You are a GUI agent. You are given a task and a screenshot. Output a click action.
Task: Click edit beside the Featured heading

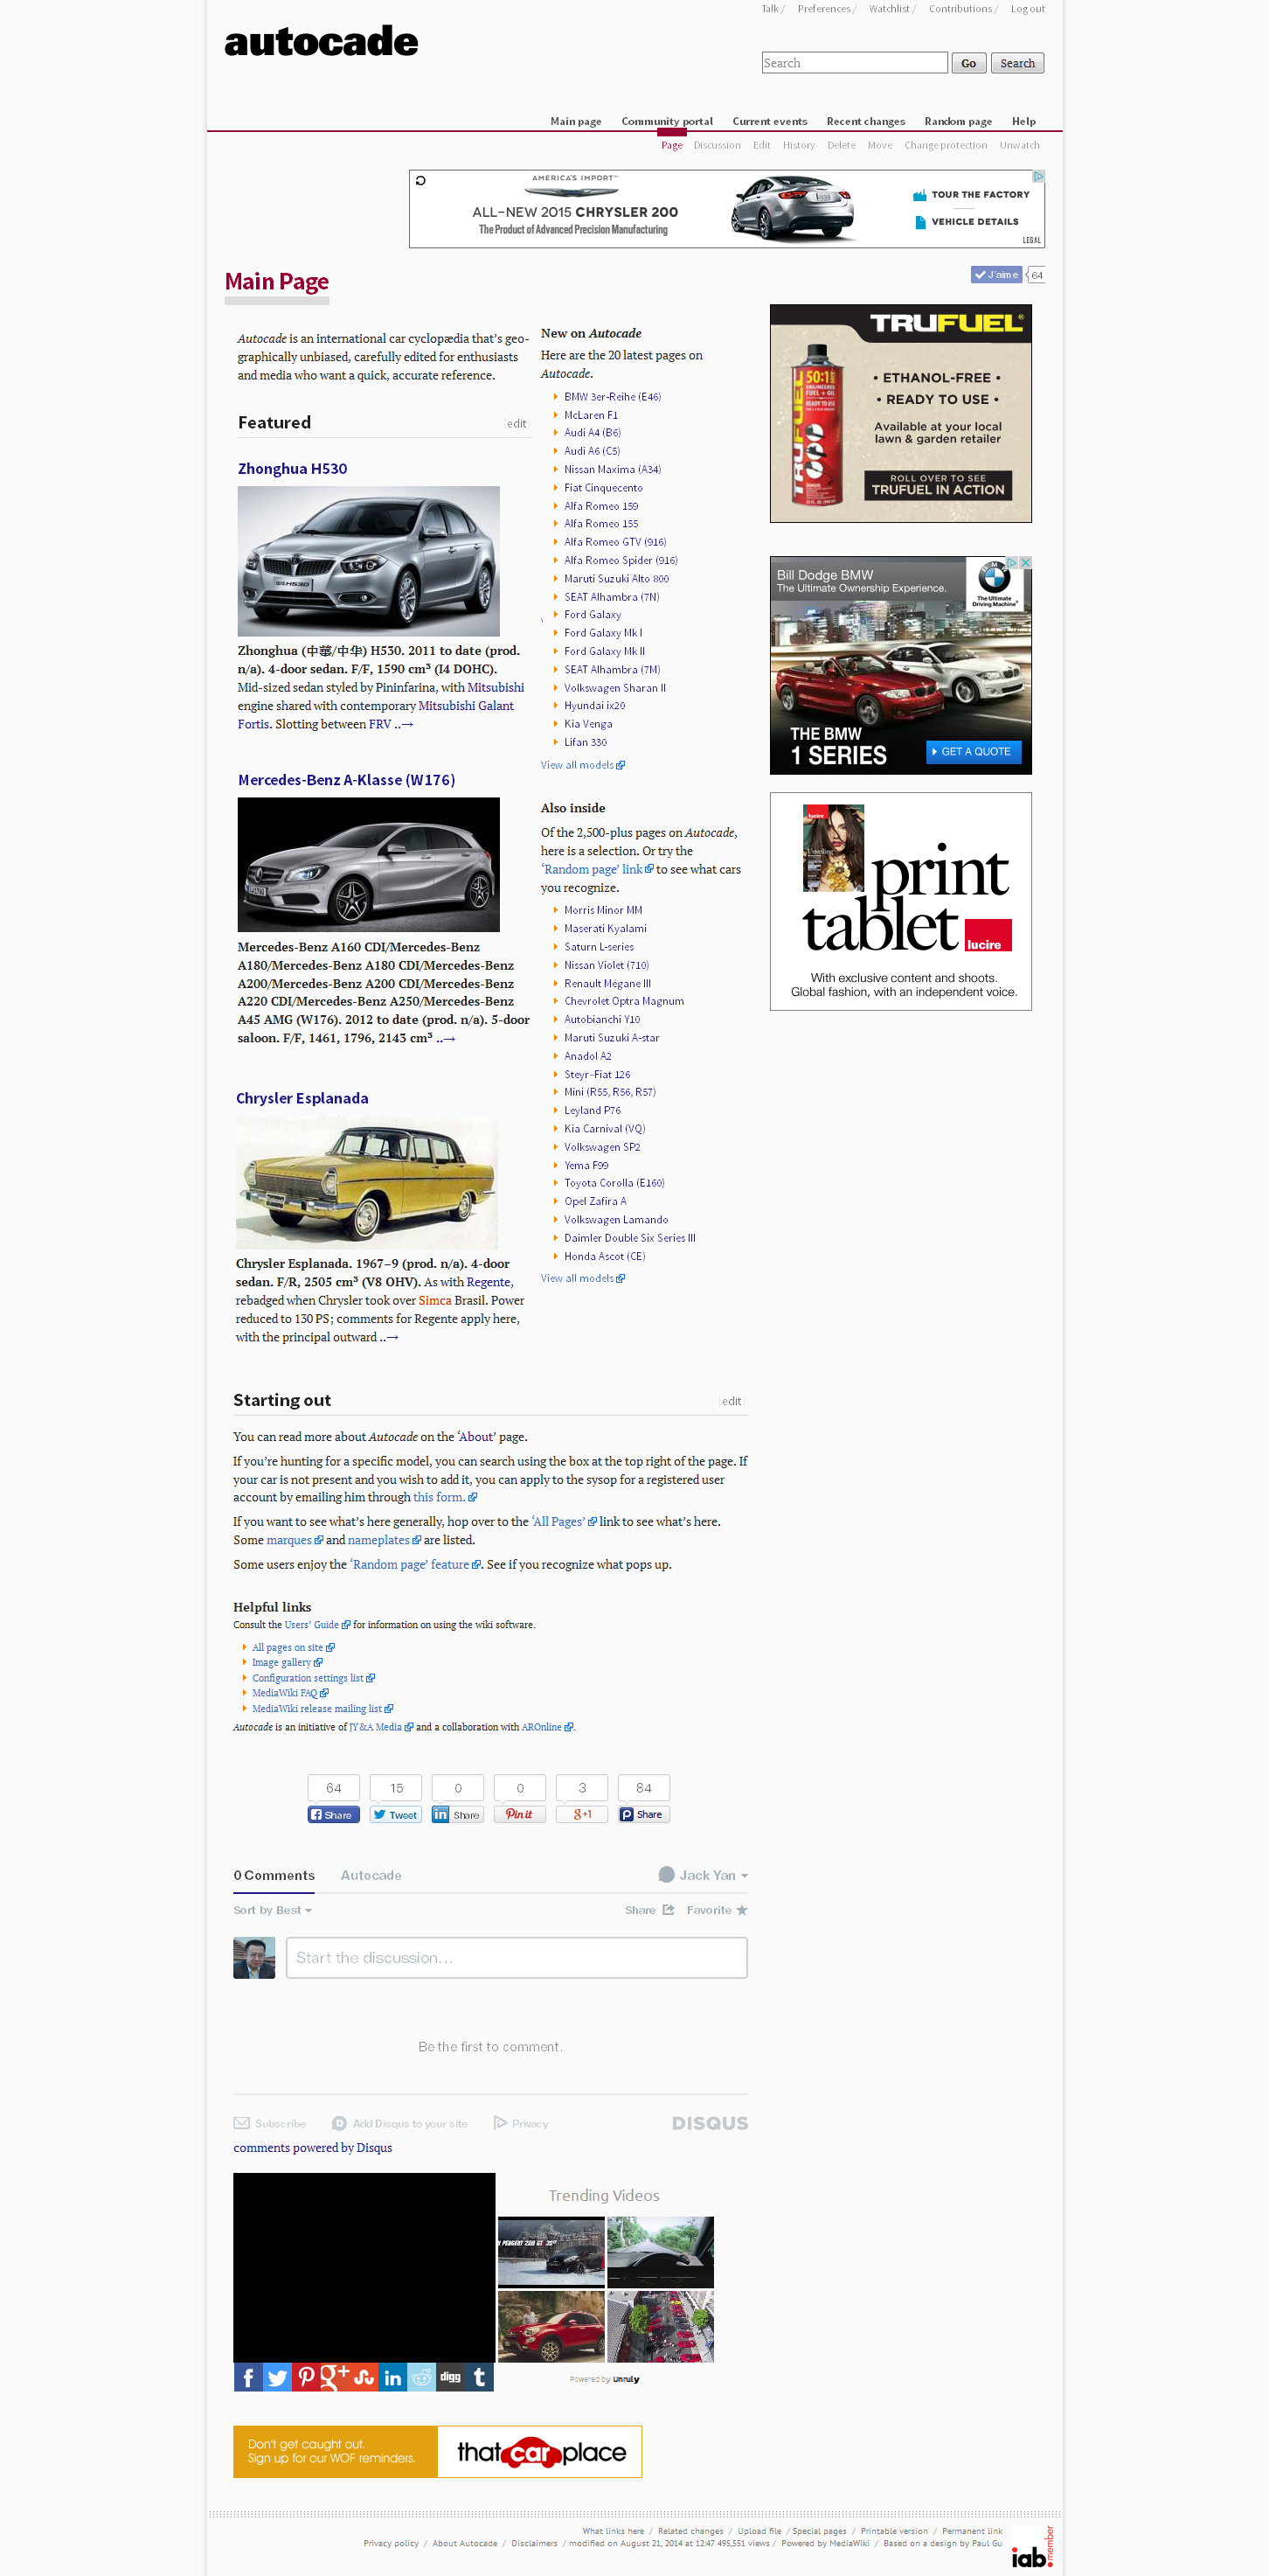tap(516, 423)
